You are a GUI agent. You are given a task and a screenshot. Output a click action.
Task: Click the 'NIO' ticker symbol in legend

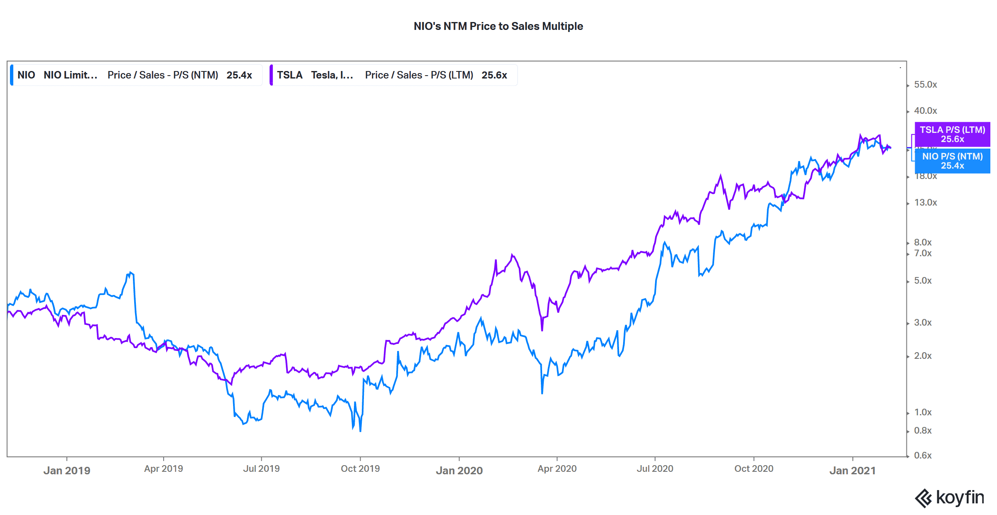point(26,75)
